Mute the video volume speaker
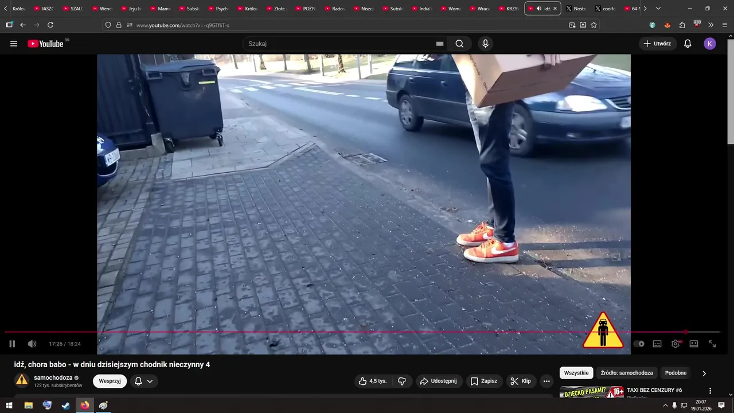 click(32, 344)
